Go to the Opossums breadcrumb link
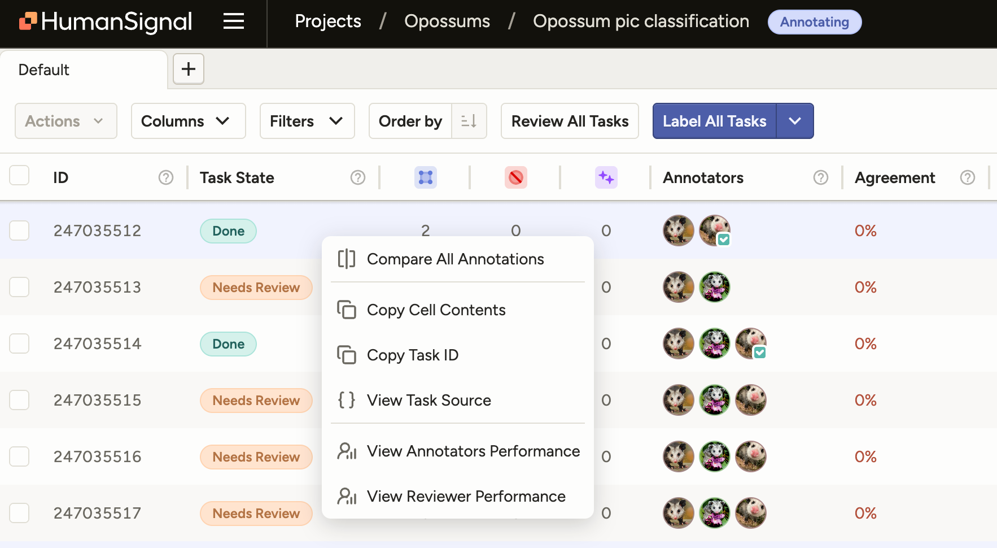 coord(447,21)
